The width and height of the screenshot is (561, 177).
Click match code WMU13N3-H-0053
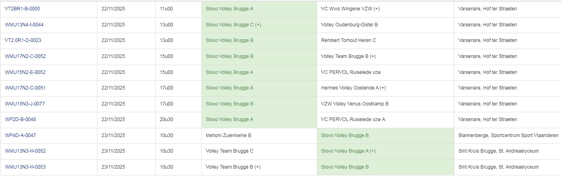tap(25, 167)
